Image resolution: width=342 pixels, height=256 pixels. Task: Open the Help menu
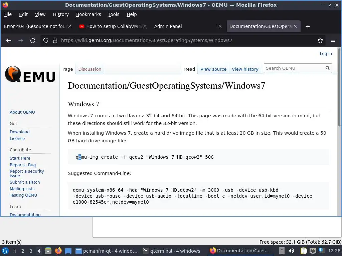click(132, 14)
